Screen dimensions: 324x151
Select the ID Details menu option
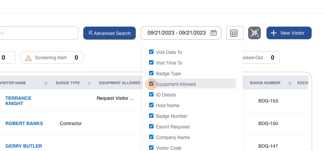point(166,95)
